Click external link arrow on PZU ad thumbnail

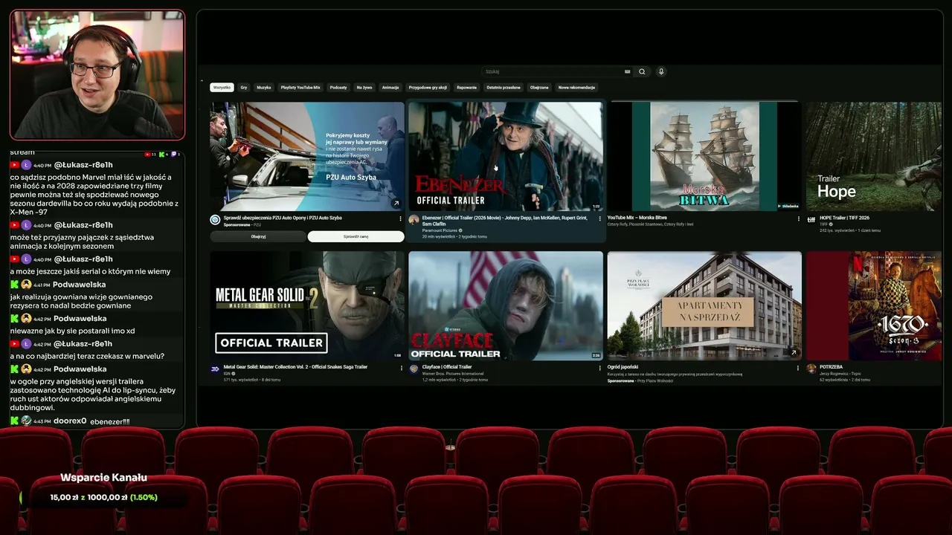pyautogui.click(x=396, y=204)
